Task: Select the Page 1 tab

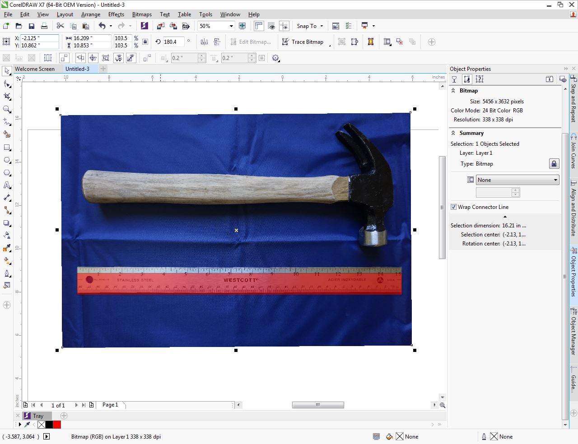Action: tap(110, 405)
